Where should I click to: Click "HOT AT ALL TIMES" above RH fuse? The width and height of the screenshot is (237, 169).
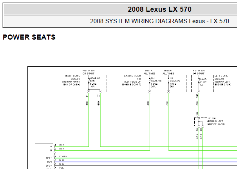(x=149, y=72)
